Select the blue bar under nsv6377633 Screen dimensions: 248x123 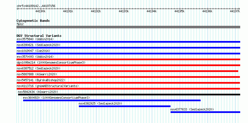click(205, 112)
